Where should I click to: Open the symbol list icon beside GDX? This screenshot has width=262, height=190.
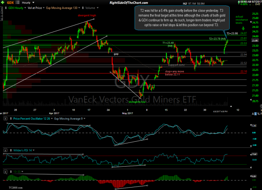[x=17, y=2]
